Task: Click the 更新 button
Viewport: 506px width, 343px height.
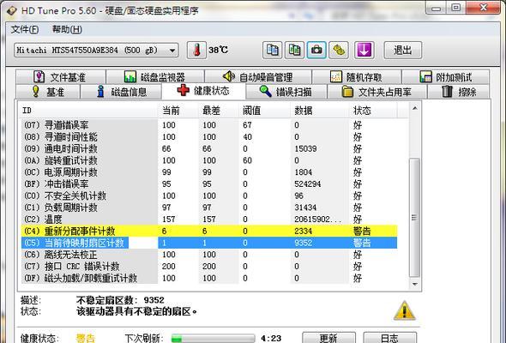Action: 328,338
